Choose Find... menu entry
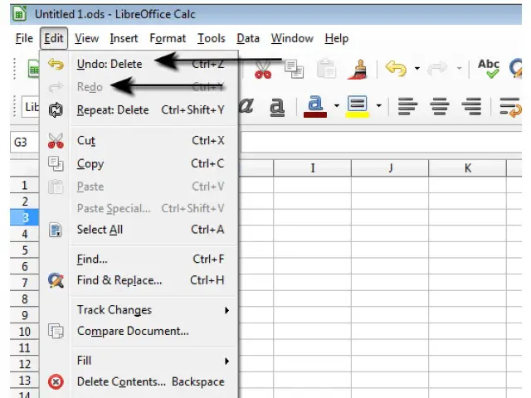This screenshot has height=398, width=531. tap(139, 260)
